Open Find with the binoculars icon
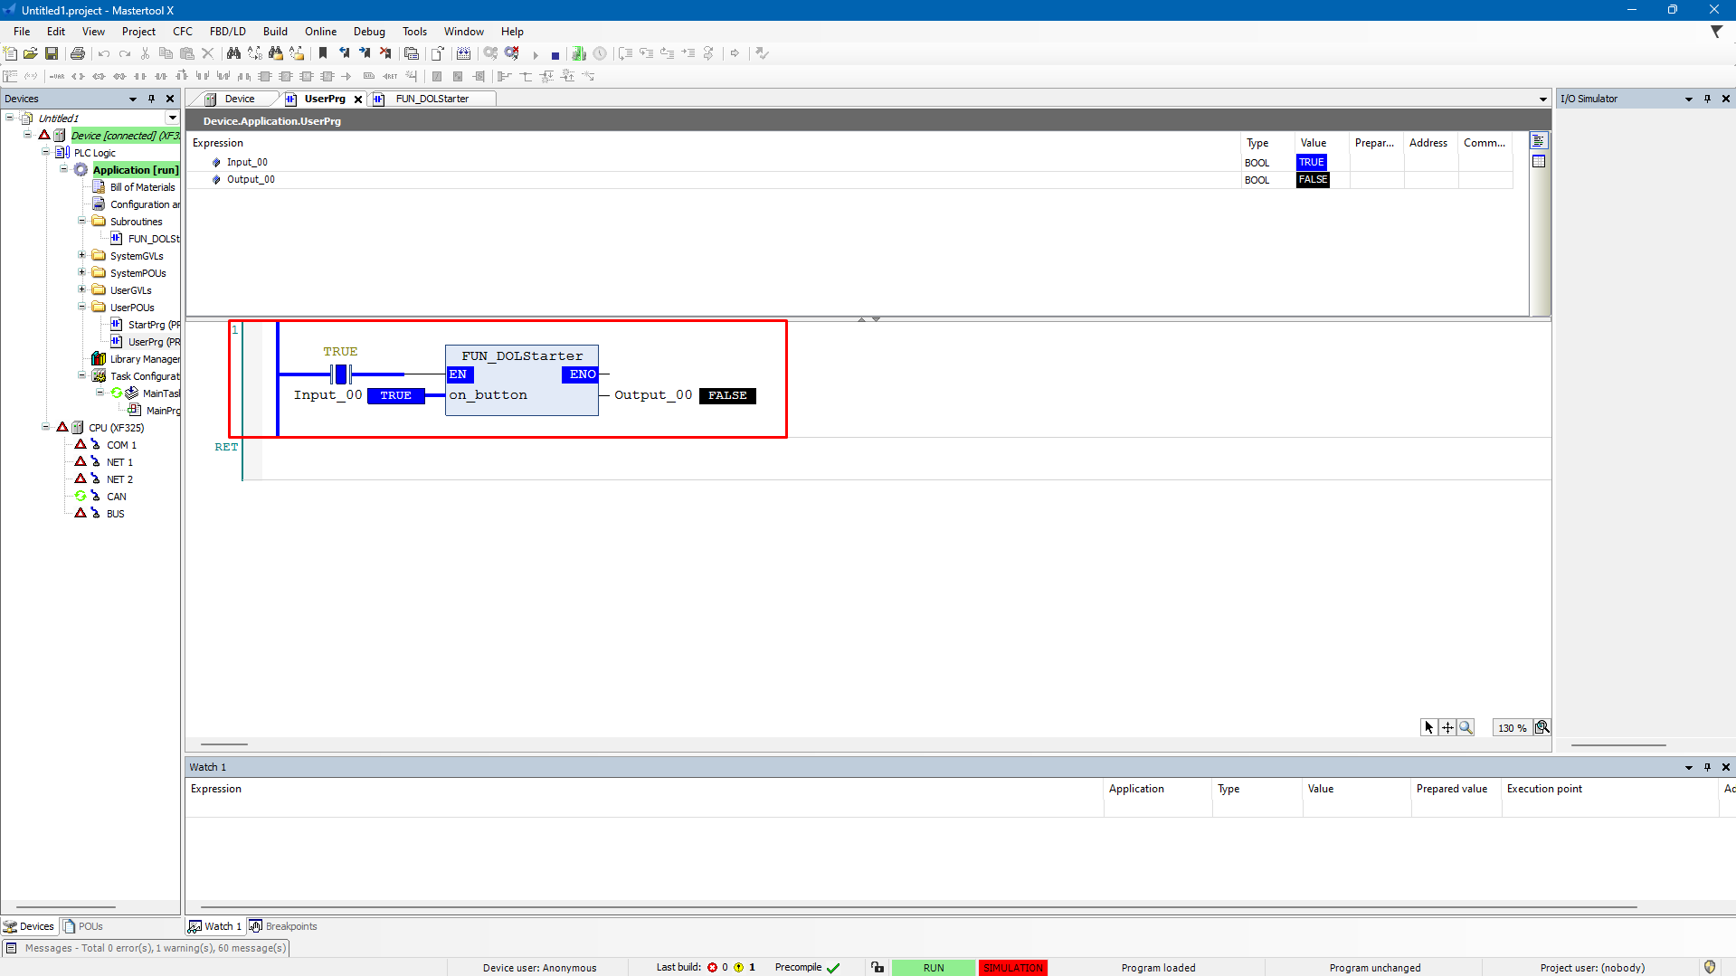 click(233, 53)
